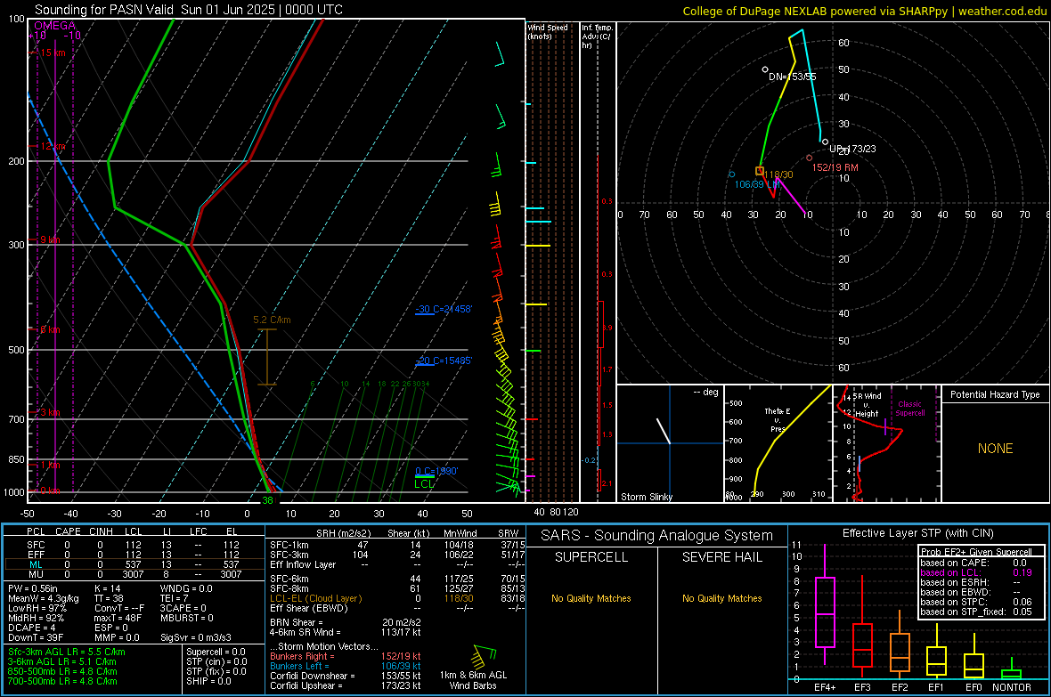Click 'maxT = 48F' value
Screen dimensions: 1051x697
[118, 618]
